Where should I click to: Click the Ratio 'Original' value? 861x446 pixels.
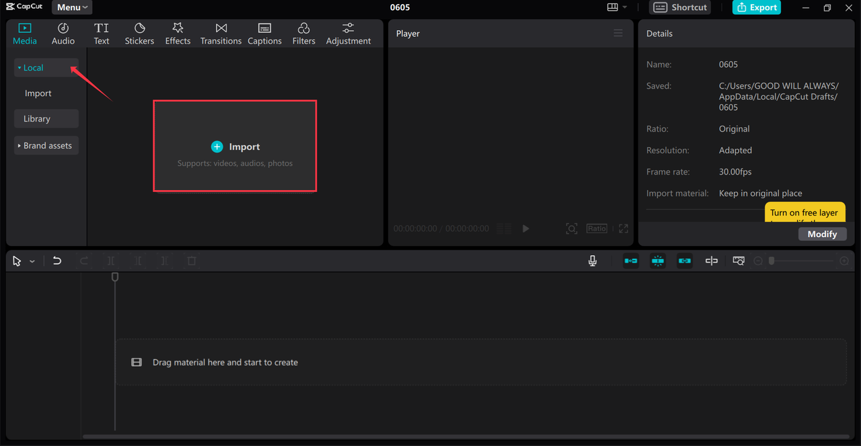click(x=734, y=129)
